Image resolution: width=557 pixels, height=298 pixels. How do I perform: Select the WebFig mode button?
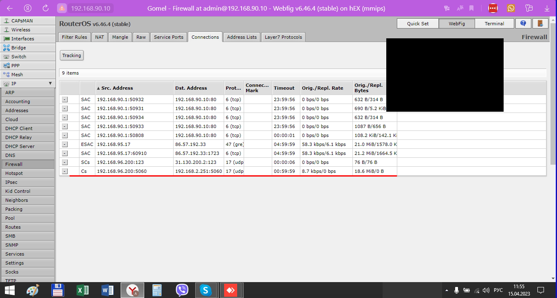point(457,24)
